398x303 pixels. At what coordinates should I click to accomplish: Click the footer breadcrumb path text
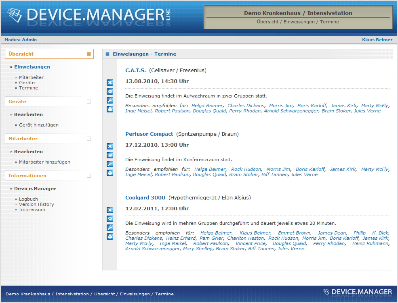[90, 294]
